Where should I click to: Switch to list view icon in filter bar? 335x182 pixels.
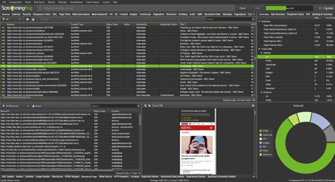coord(28,19)
